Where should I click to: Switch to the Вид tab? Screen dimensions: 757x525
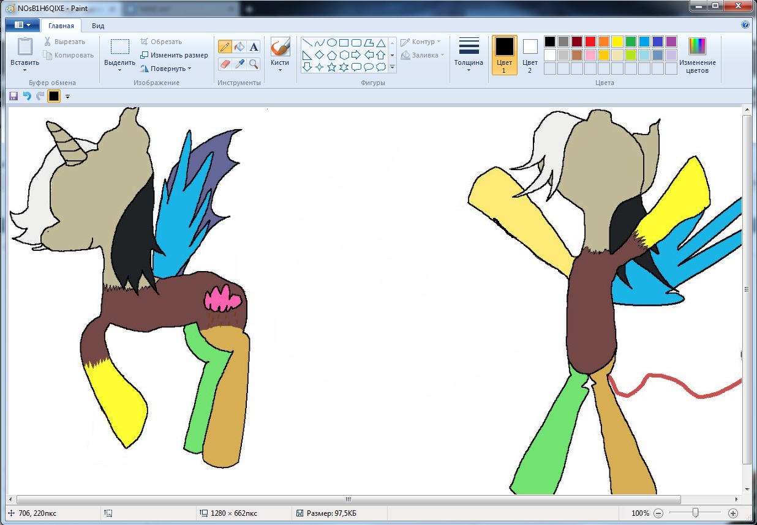click(x=98, y=26)
